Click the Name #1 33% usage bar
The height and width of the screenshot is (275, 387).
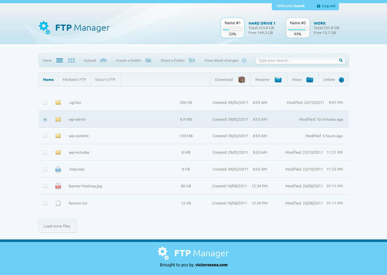[233, 30]
